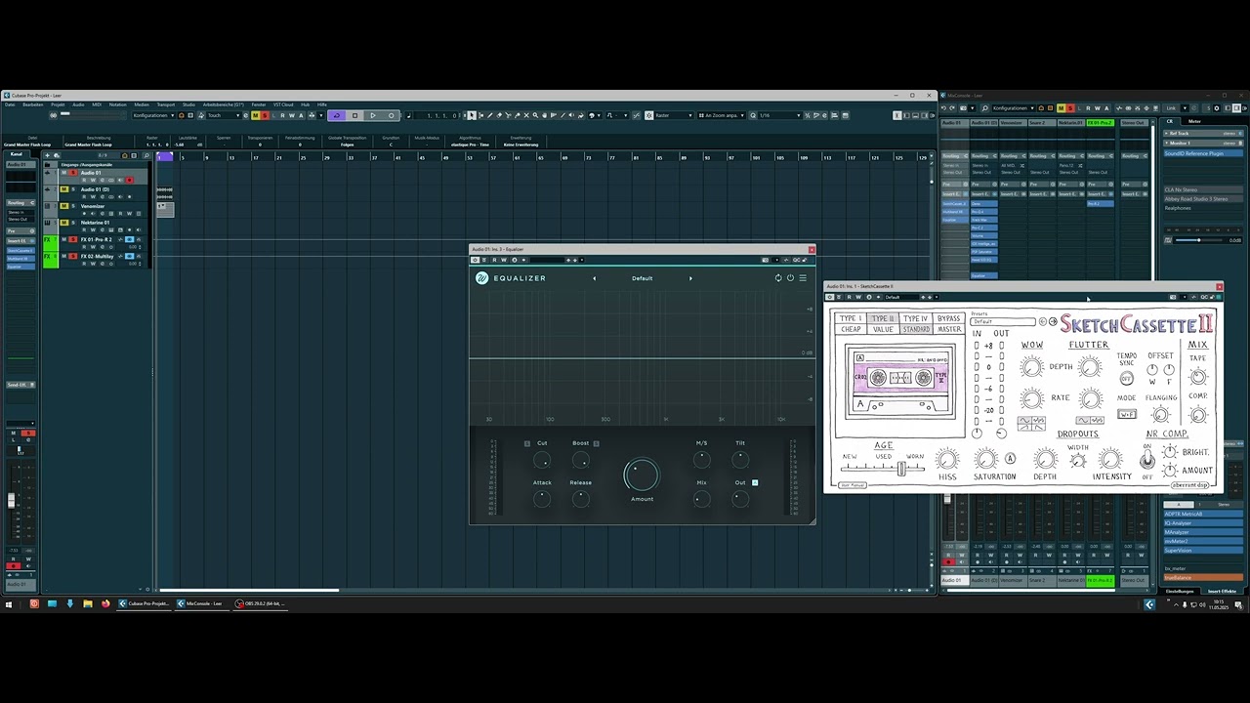
Task: Open the Audio menu in Cubase
Action: (x=78, y=104)
